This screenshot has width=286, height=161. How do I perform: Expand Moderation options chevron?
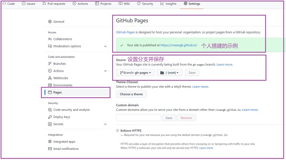105,46
